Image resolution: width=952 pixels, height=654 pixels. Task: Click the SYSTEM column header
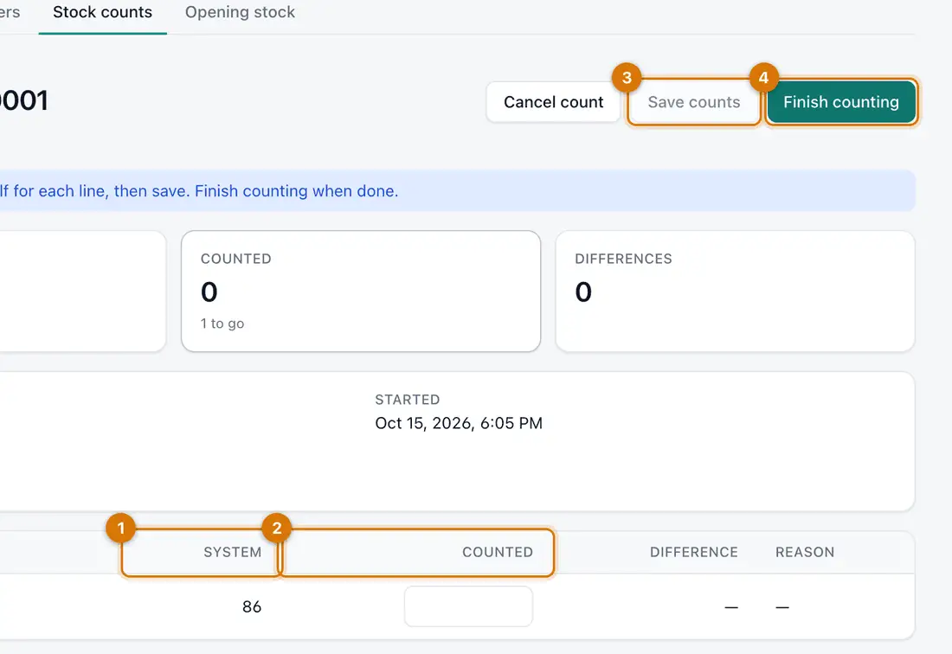[x=233, y=552]
